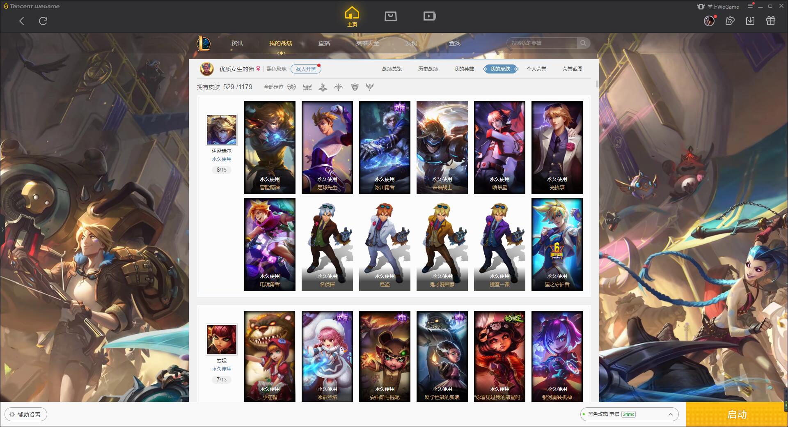Click the hero search magnifier button
788x427 pixels.
pyautogui.click(x=583, y=43)
